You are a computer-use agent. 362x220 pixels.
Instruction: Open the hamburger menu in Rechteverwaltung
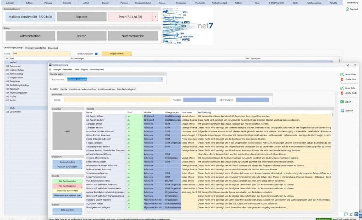point(50,70)
